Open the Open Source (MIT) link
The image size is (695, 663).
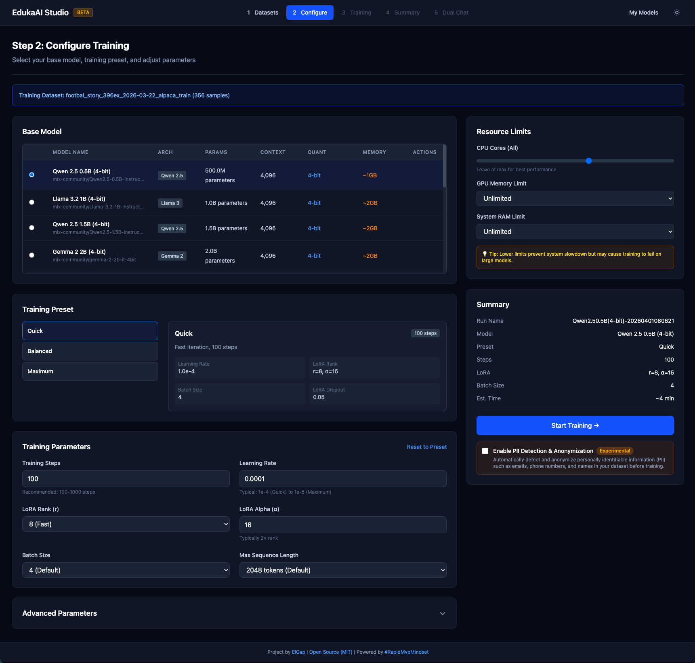[x=330, y=652]
